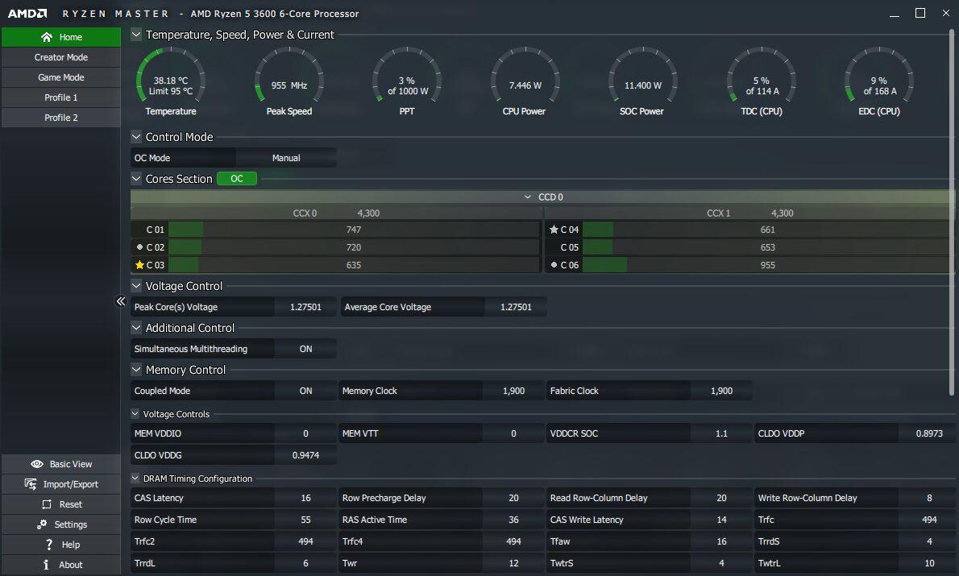This screenshot has height=576, width=959.
Task: Toggle the green OC badge in Cores Section
Action: pos(237,179)
